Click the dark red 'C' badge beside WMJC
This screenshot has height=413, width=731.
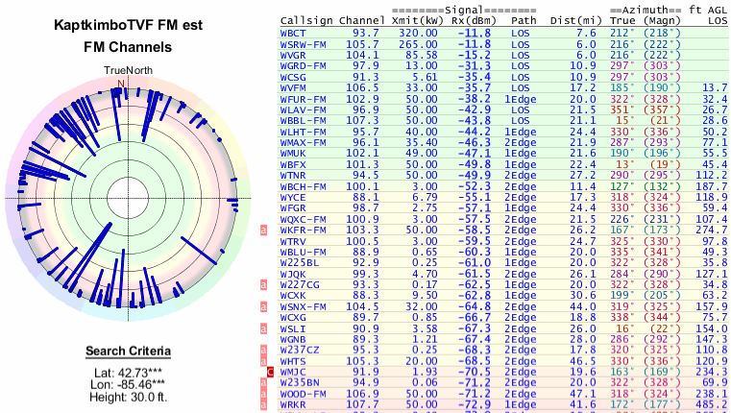271,371
